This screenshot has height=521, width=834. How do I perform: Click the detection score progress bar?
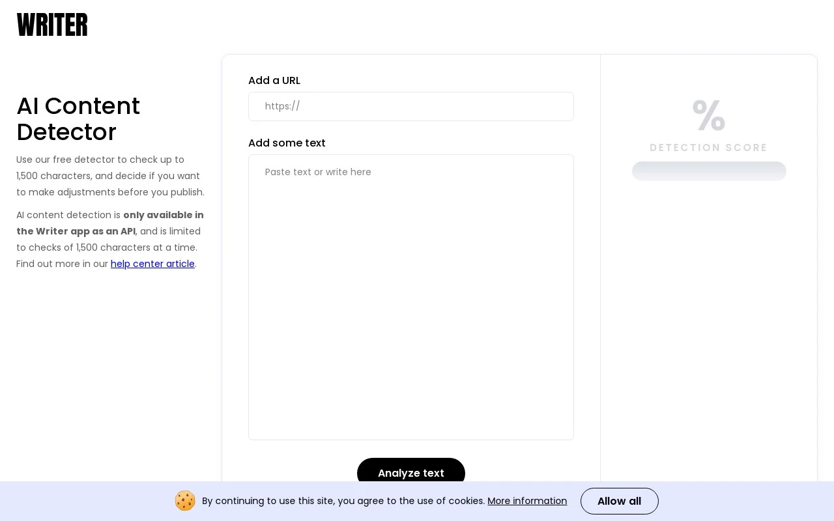click(709, 171)
